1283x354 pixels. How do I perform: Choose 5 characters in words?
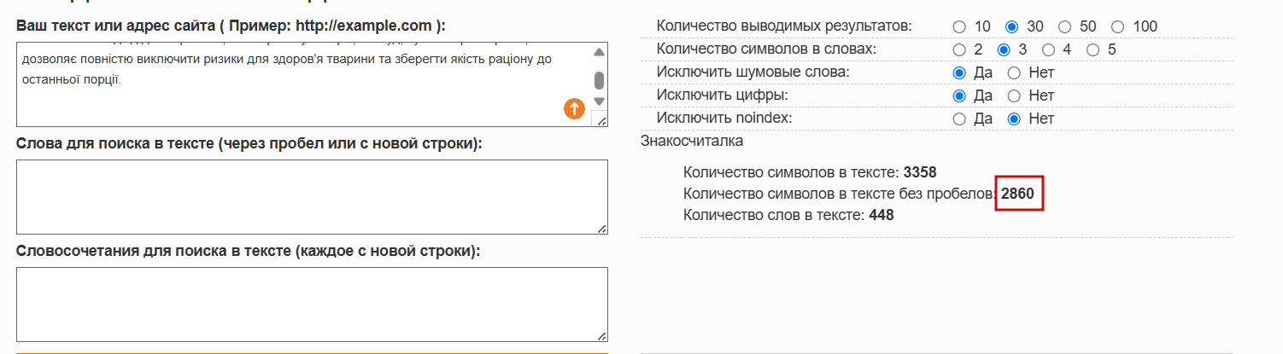(x=1093, y=49)
